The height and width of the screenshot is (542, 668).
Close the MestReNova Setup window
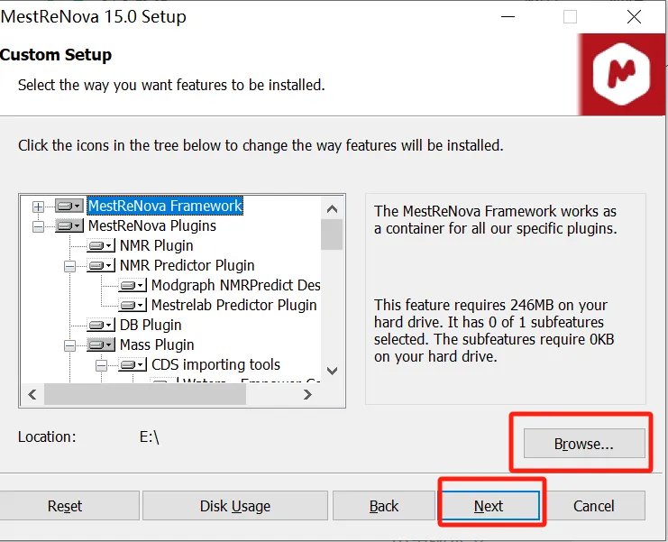click(x=634, y=17)
